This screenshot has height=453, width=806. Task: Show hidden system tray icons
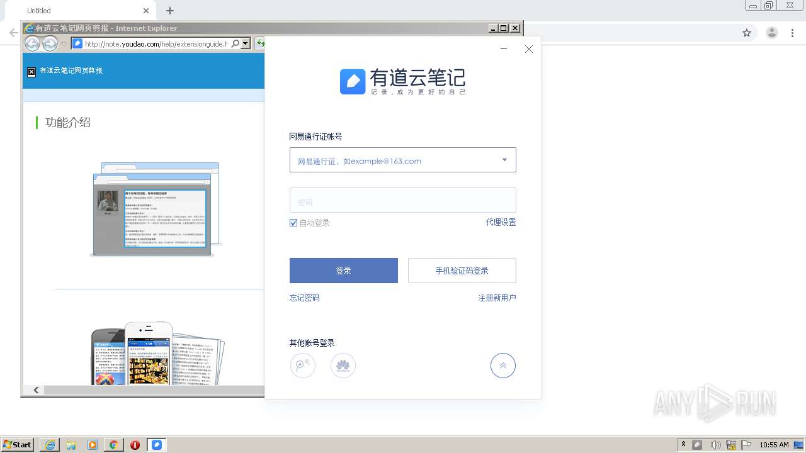tap(683, 445)
